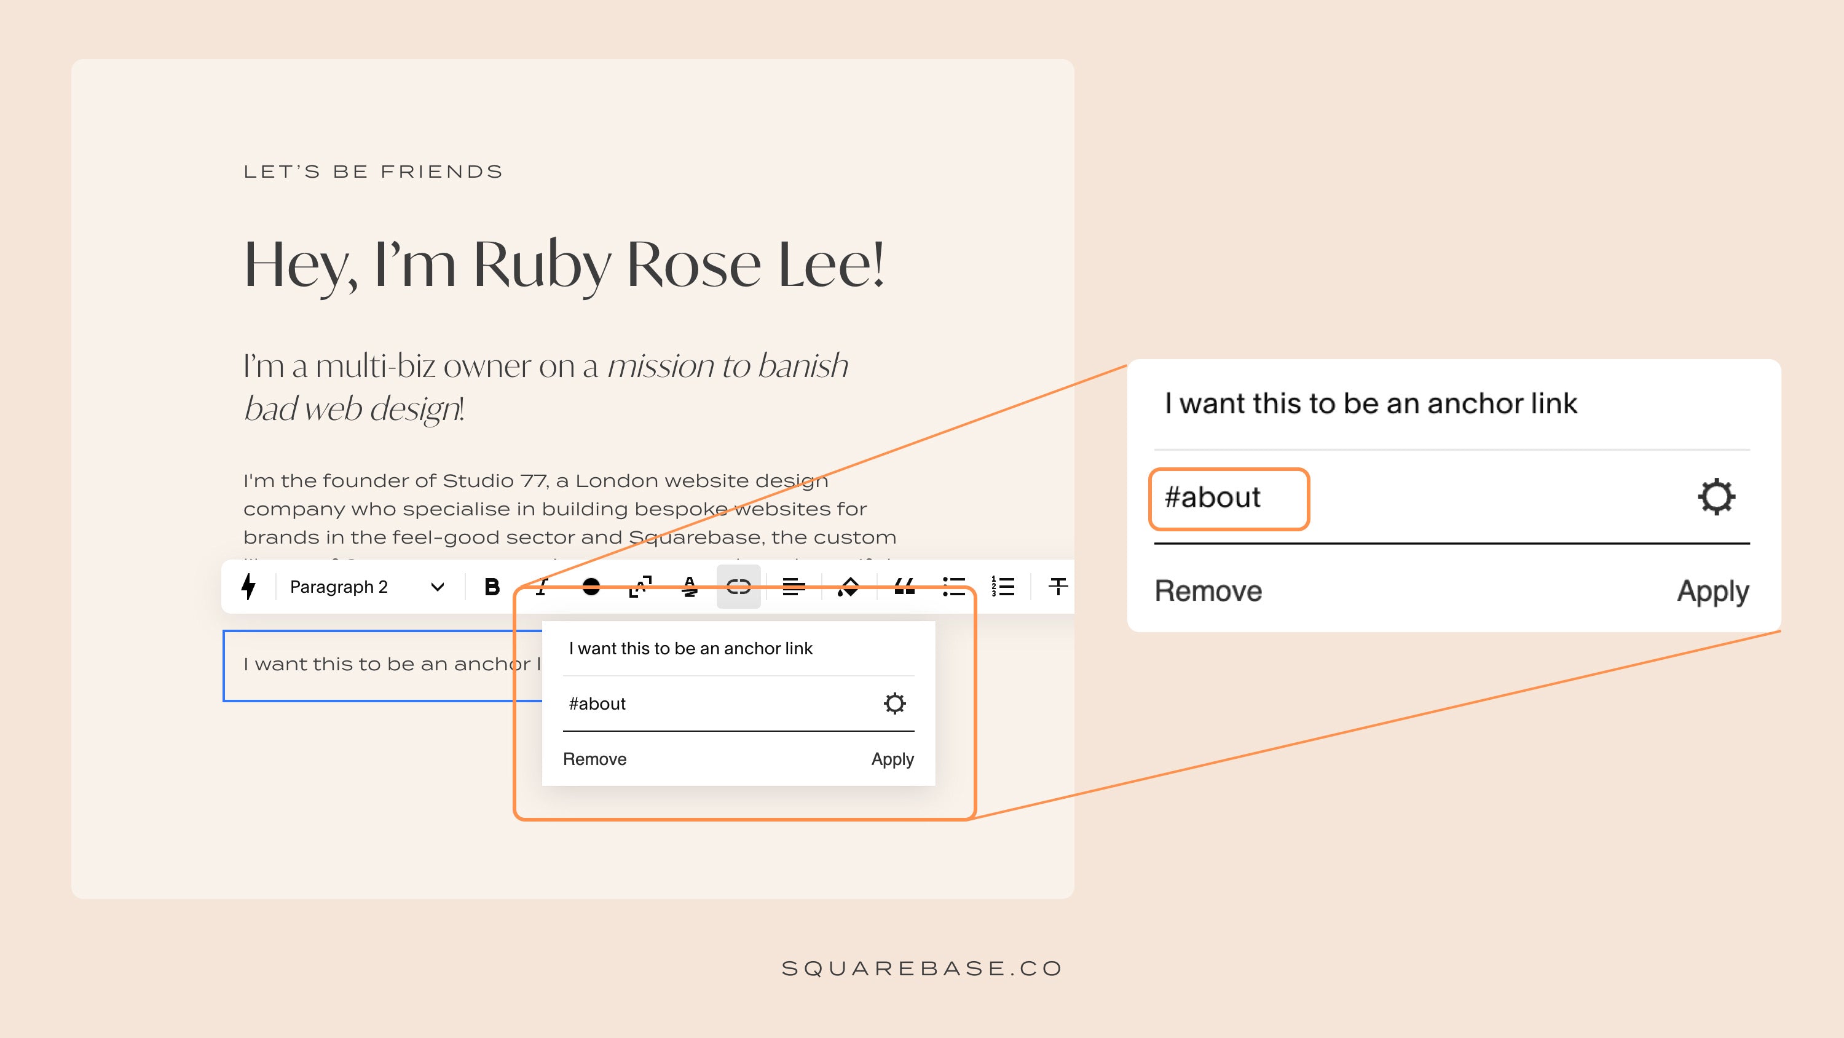This screenshot has width=1844, height=1038.
Task: Click the gear icon in enlarged callout
Action: (1716, 497)
